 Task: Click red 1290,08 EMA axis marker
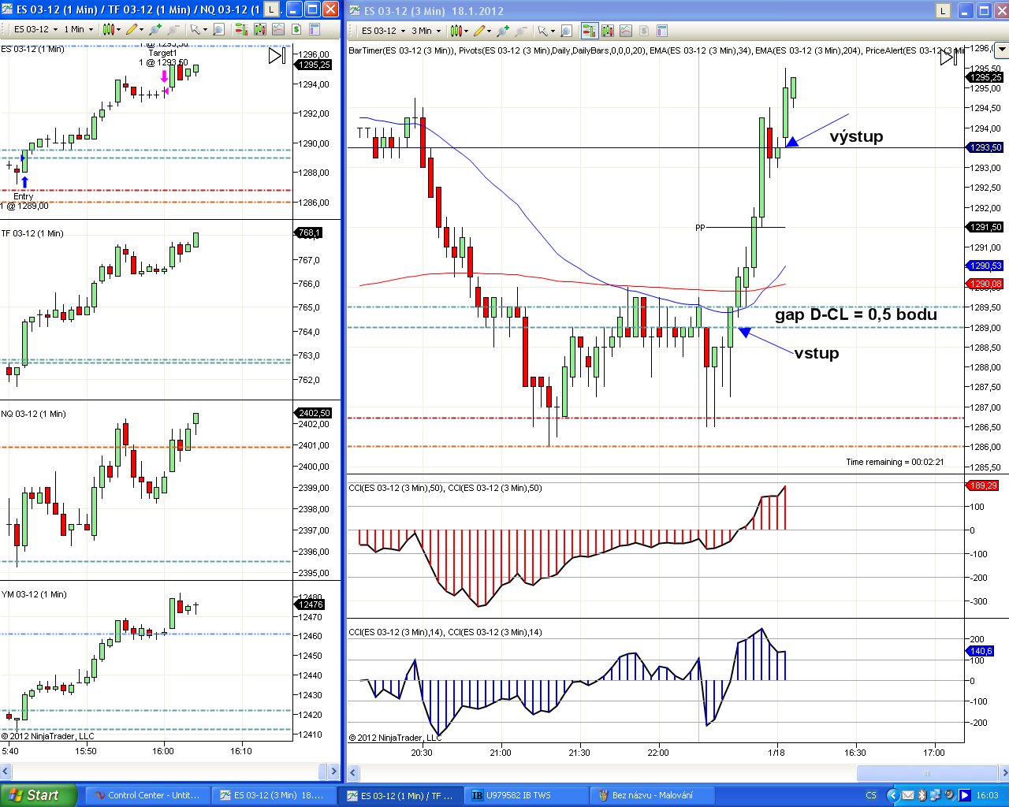pyautogui.click(x=985, y=284)
